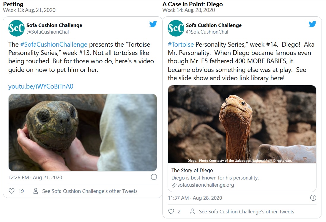This screenshot has height=222, width=326.
Task: Open the info icon on the Aug. 28 tweet
Action: point(313,198)
